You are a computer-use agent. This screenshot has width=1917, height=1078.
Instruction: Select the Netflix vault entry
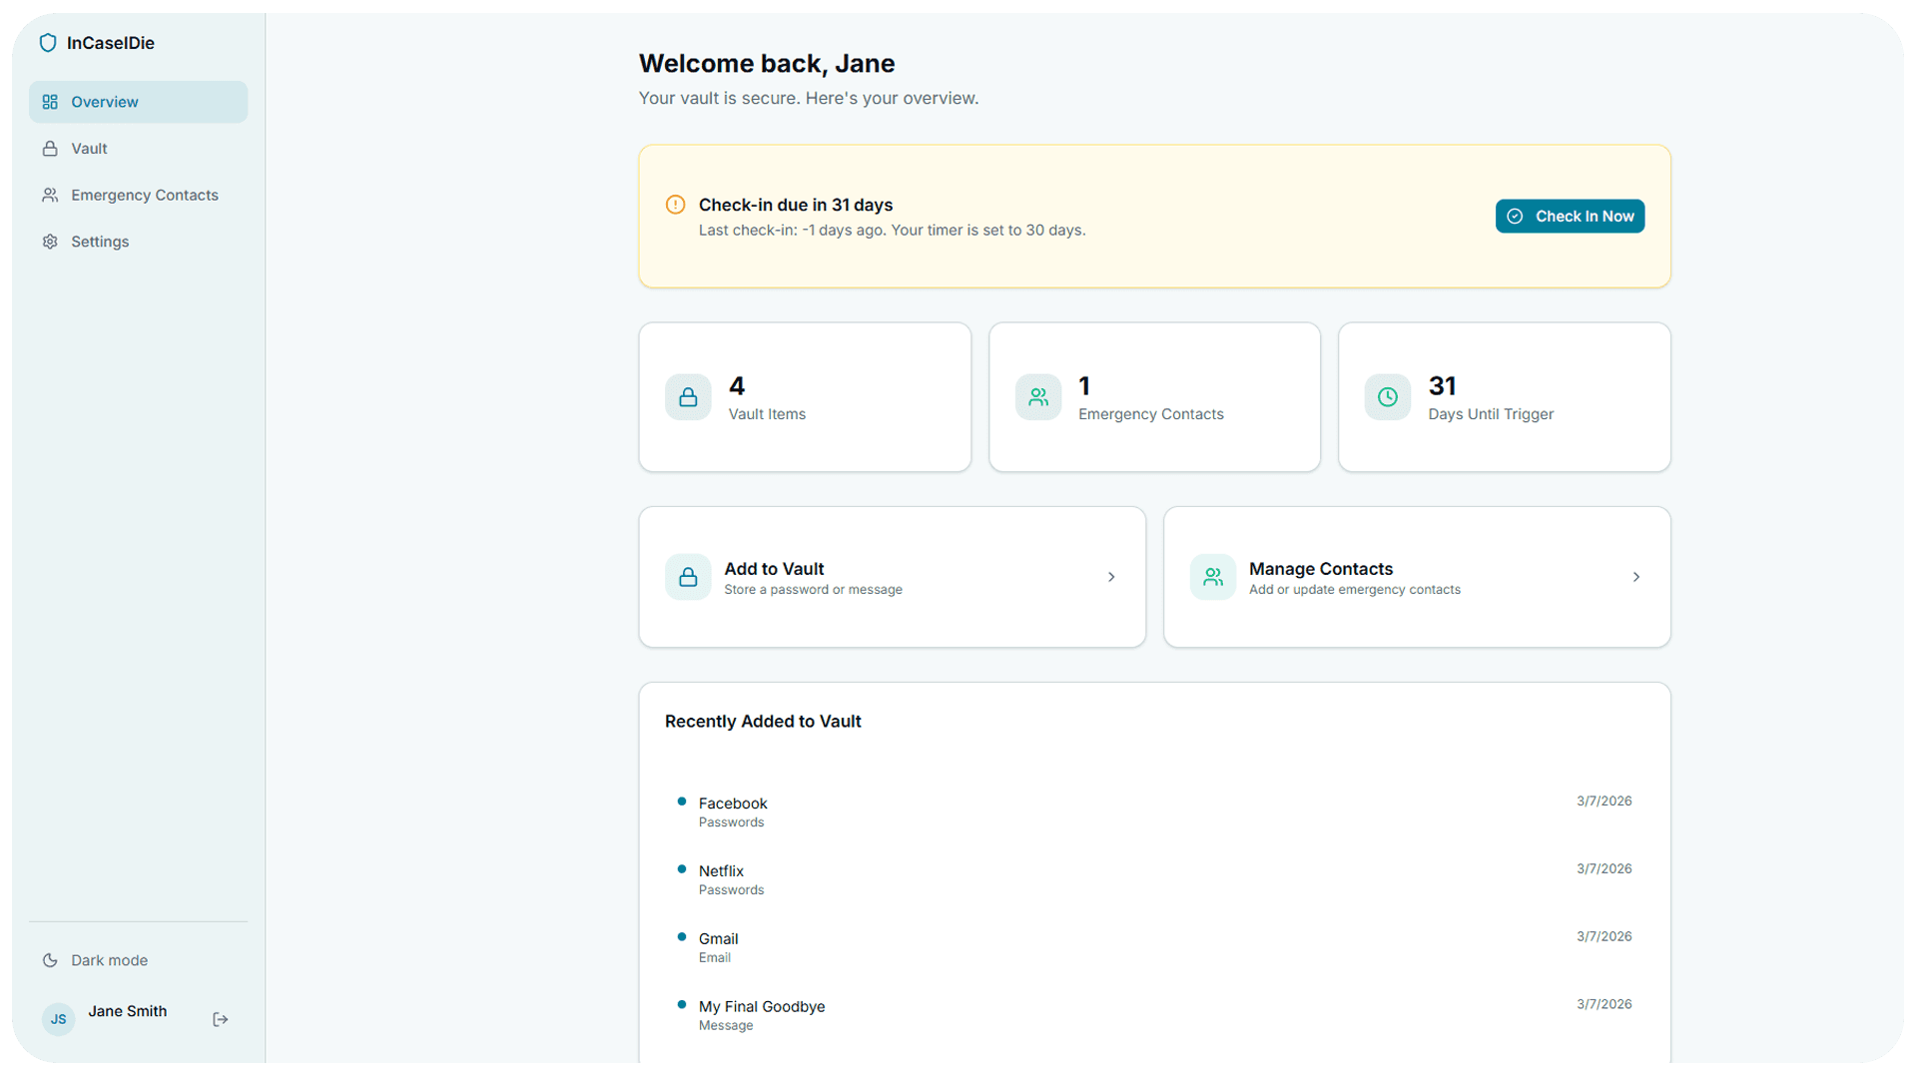tap(1154, 879)
